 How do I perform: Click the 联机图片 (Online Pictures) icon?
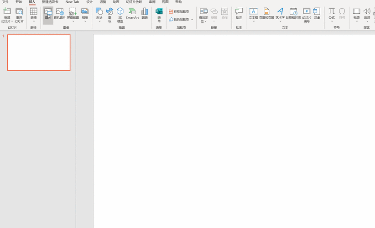pos(60,11)
